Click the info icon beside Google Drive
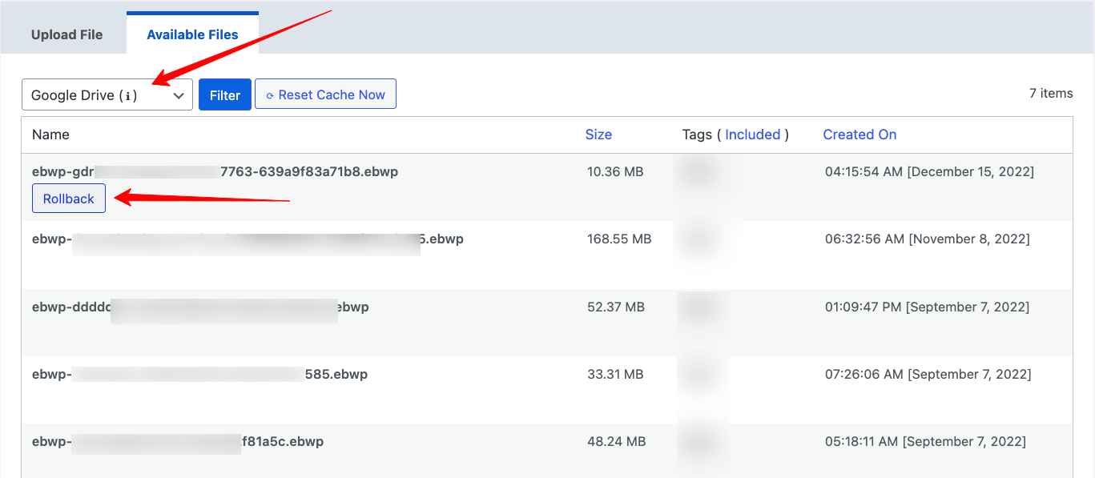This screenshot has height=478, width=1095. coord(128,95)
